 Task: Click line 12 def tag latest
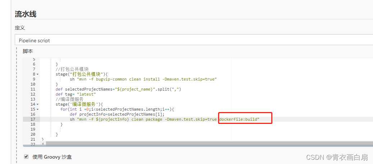(76, 94)
